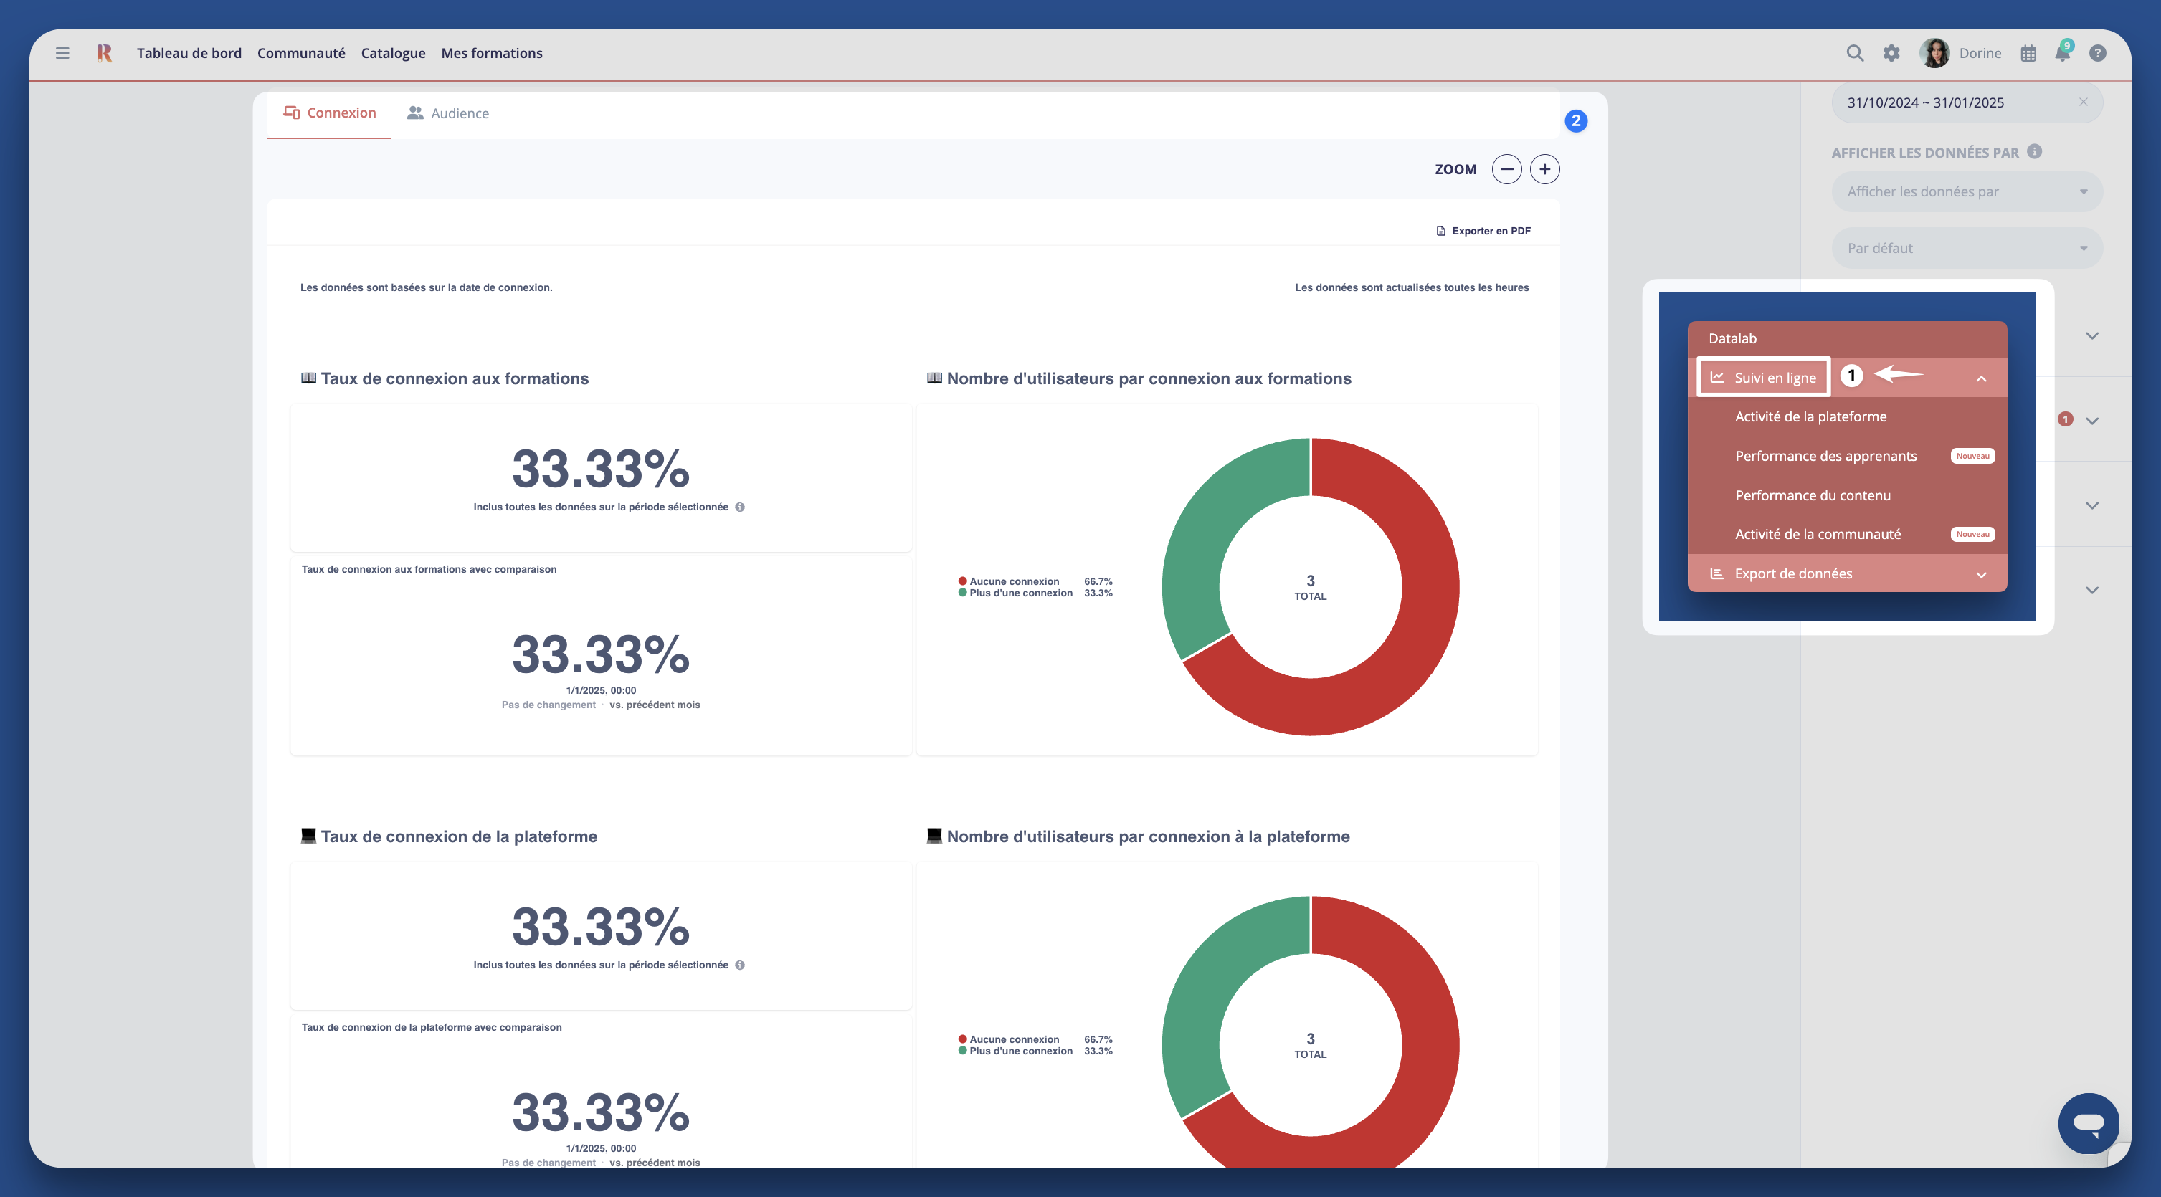
Task: Zoom out with the minus button
Action: 1506,169
